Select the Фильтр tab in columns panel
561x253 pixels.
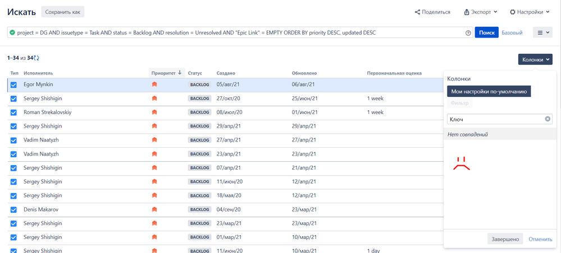(x=460, y=104)
